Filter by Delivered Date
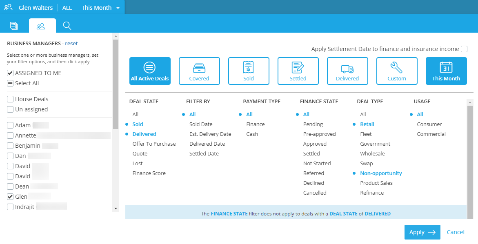The width and height of the screenshot is (478, 244). (x=207, y=144)
